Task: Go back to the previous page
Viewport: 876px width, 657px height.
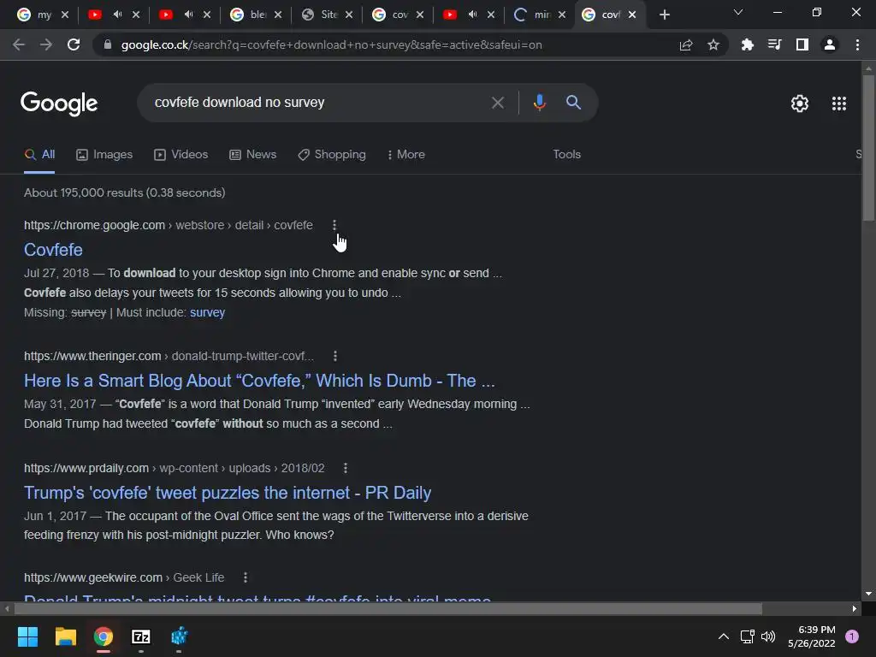Action: click(x=19, y=44)
